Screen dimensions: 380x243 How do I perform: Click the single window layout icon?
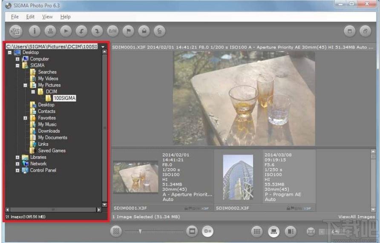click(350, 31)
